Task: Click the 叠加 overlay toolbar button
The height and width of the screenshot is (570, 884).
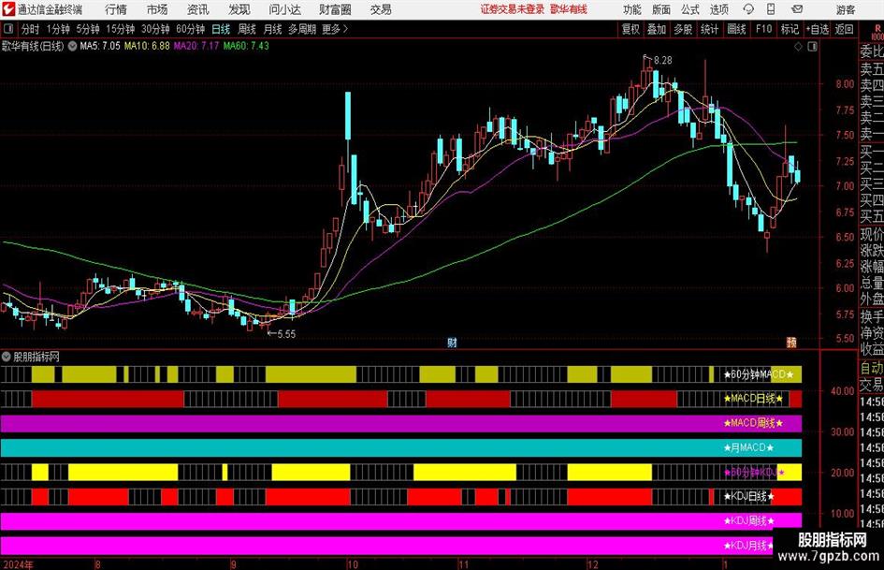Action: point(657,29)
